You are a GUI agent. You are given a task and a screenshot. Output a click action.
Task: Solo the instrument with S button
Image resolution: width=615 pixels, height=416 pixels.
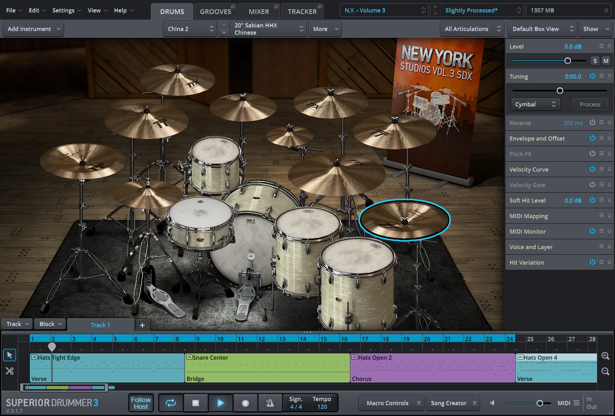pos(595,61)
